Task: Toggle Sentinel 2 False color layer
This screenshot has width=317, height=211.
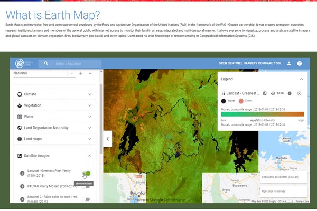Action: click(x=86, y=199)
